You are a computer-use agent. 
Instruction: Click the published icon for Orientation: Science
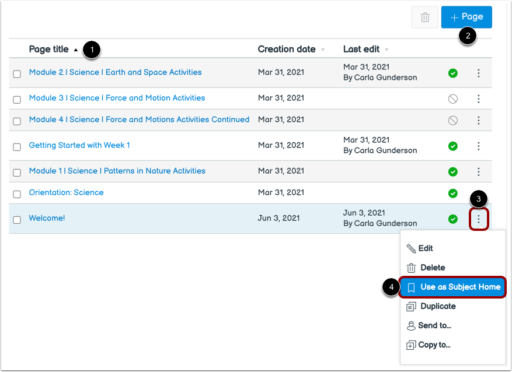[452, 192]
